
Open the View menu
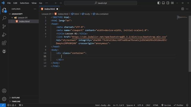point(34,3)
